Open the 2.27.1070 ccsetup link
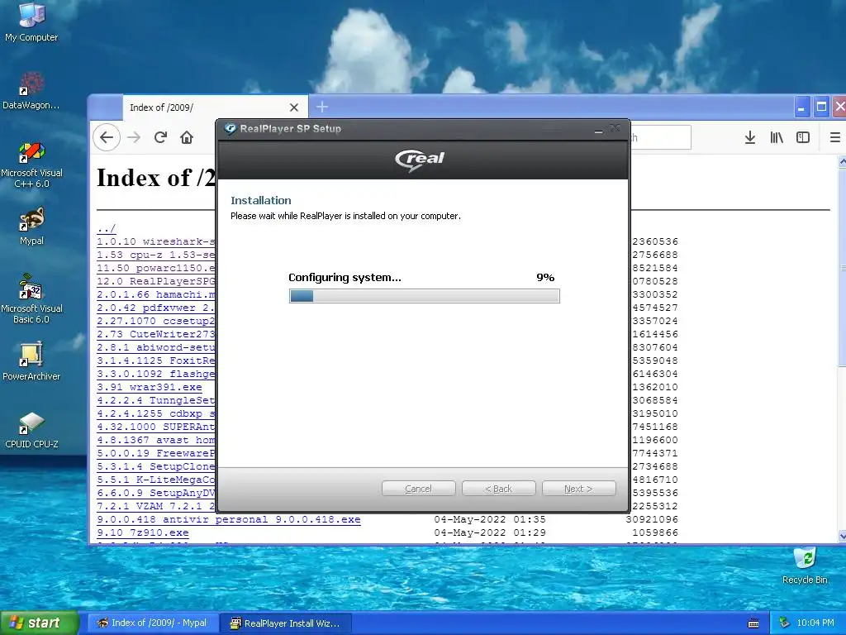Image resolution: width=846 pixels, height=635 pixels. pyautogui.click(x=156, y=321)
